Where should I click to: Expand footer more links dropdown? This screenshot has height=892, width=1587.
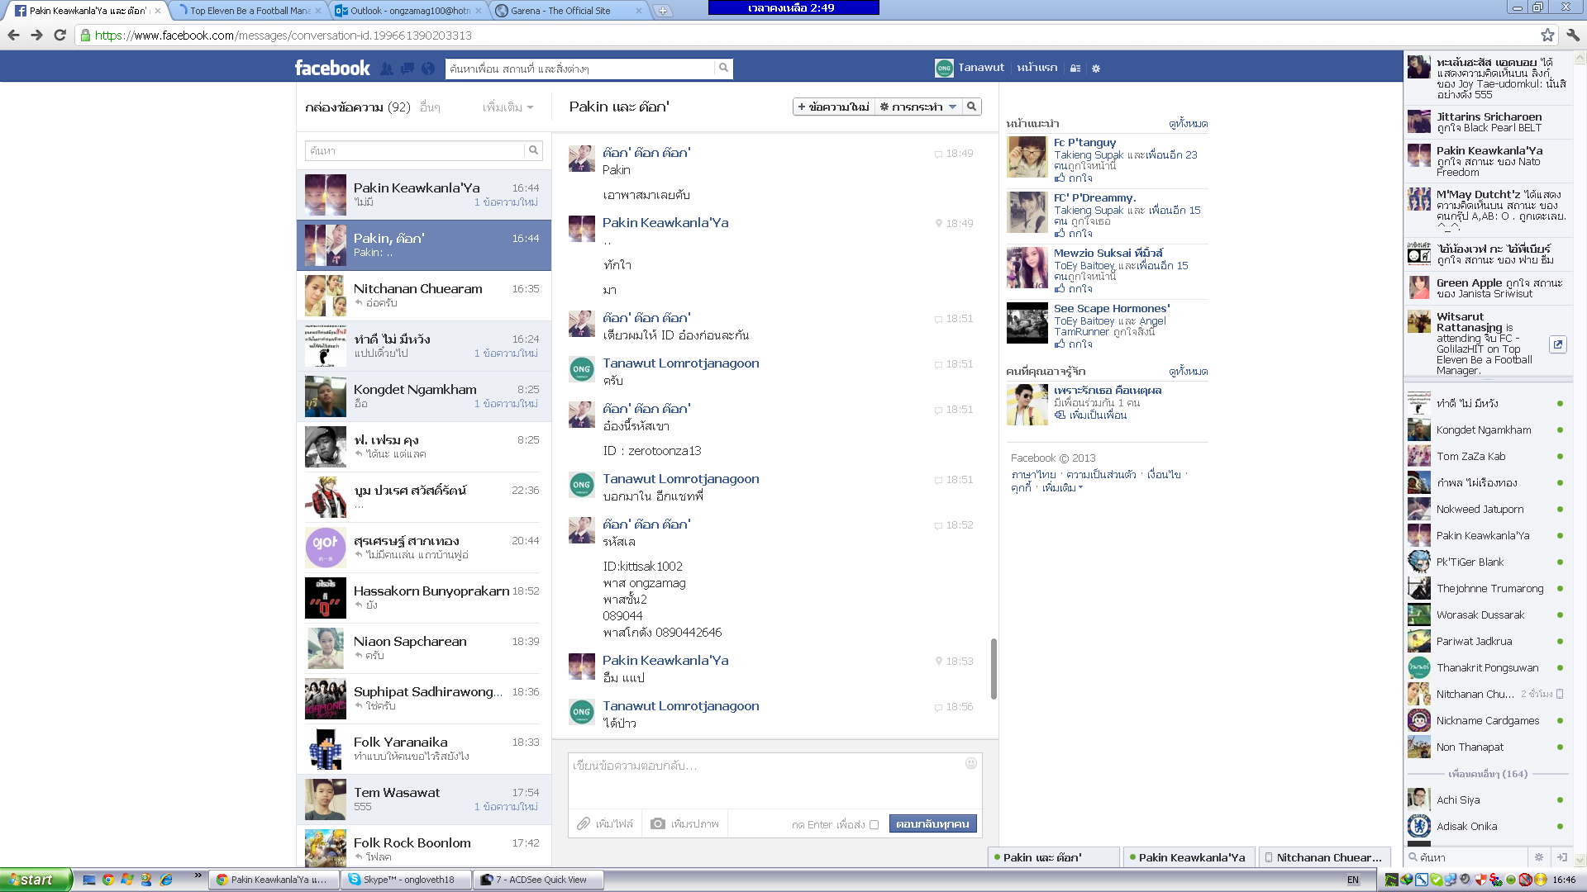(1061, 488)
